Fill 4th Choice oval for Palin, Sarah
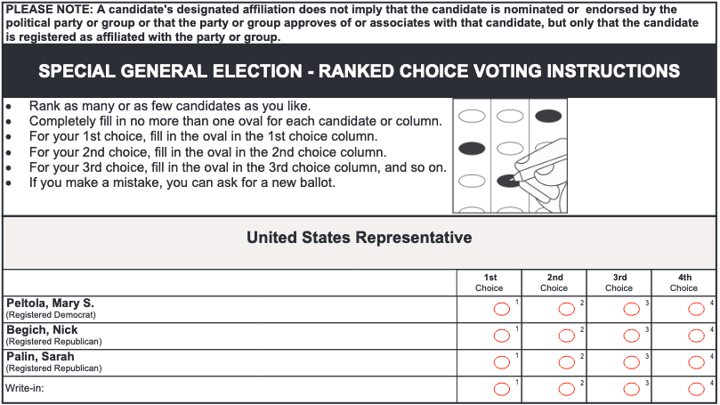The image size is (720, 405). pyautogui.click(x=696, y=362)
